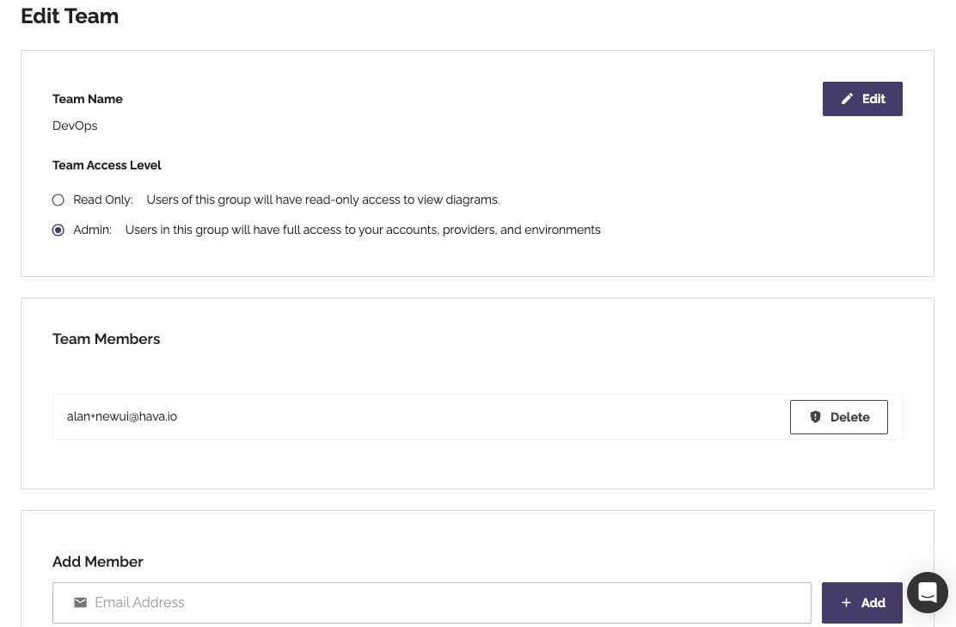Image resolution: width=956 pixels, height=627 pixels.
Task: Click the Team Access Level label
Action: pyautogui.click(x=107, y=165)
